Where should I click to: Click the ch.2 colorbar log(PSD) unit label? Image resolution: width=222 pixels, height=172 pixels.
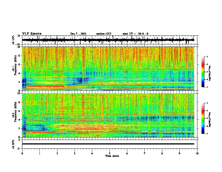(210, 119)
